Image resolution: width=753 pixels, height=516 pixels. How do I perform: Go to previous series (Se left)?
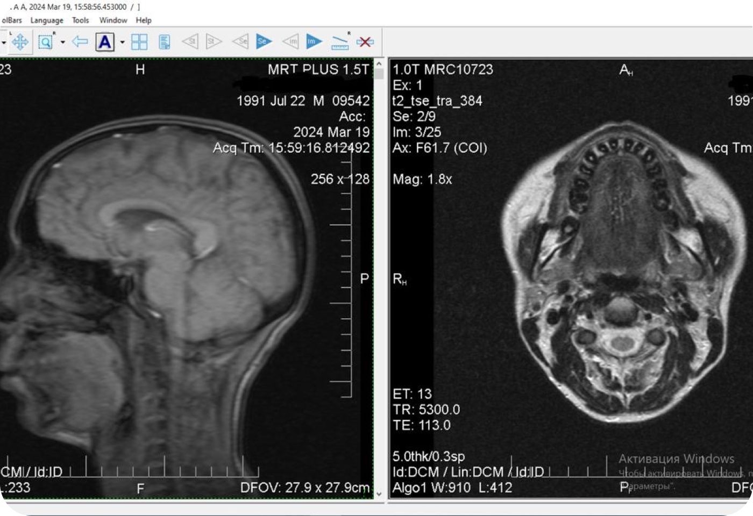click(x=240, y=41)
